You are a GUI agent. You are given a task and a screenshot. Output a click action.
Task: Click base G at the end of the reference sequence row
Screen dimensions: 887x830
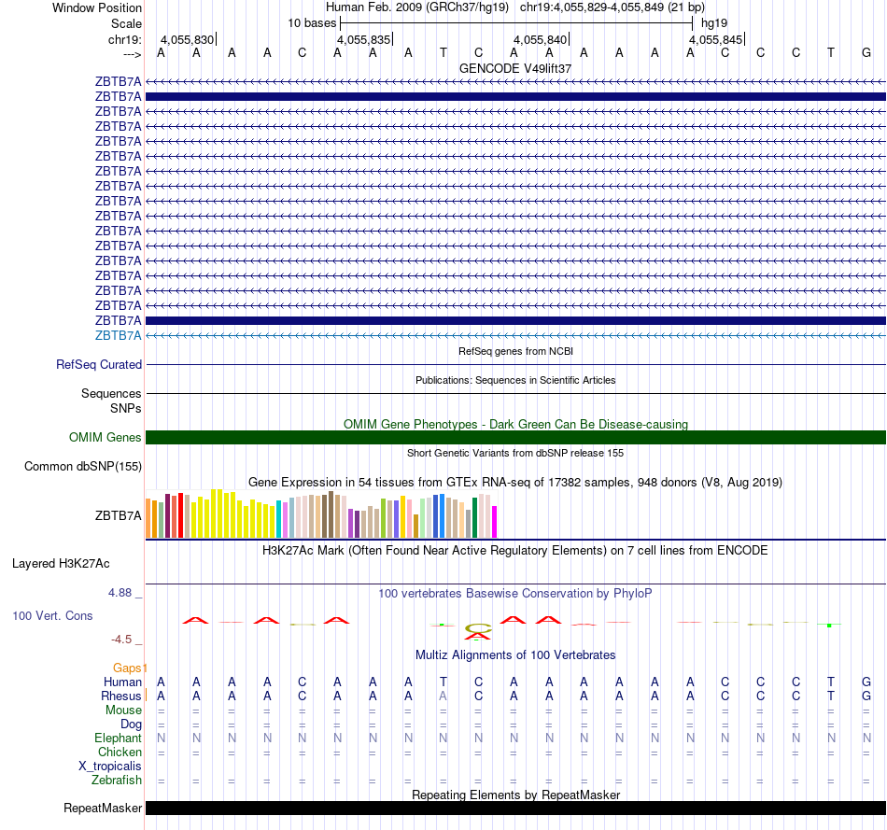[866, 52]
